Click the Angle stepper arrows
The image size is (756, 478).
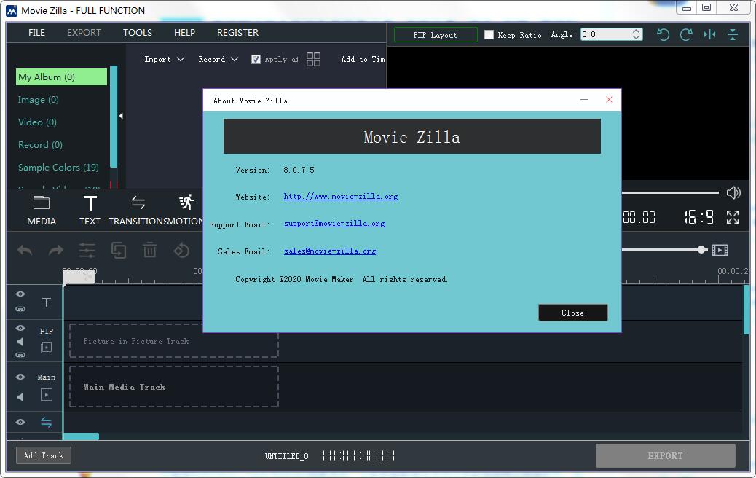(x=637, y=34)
